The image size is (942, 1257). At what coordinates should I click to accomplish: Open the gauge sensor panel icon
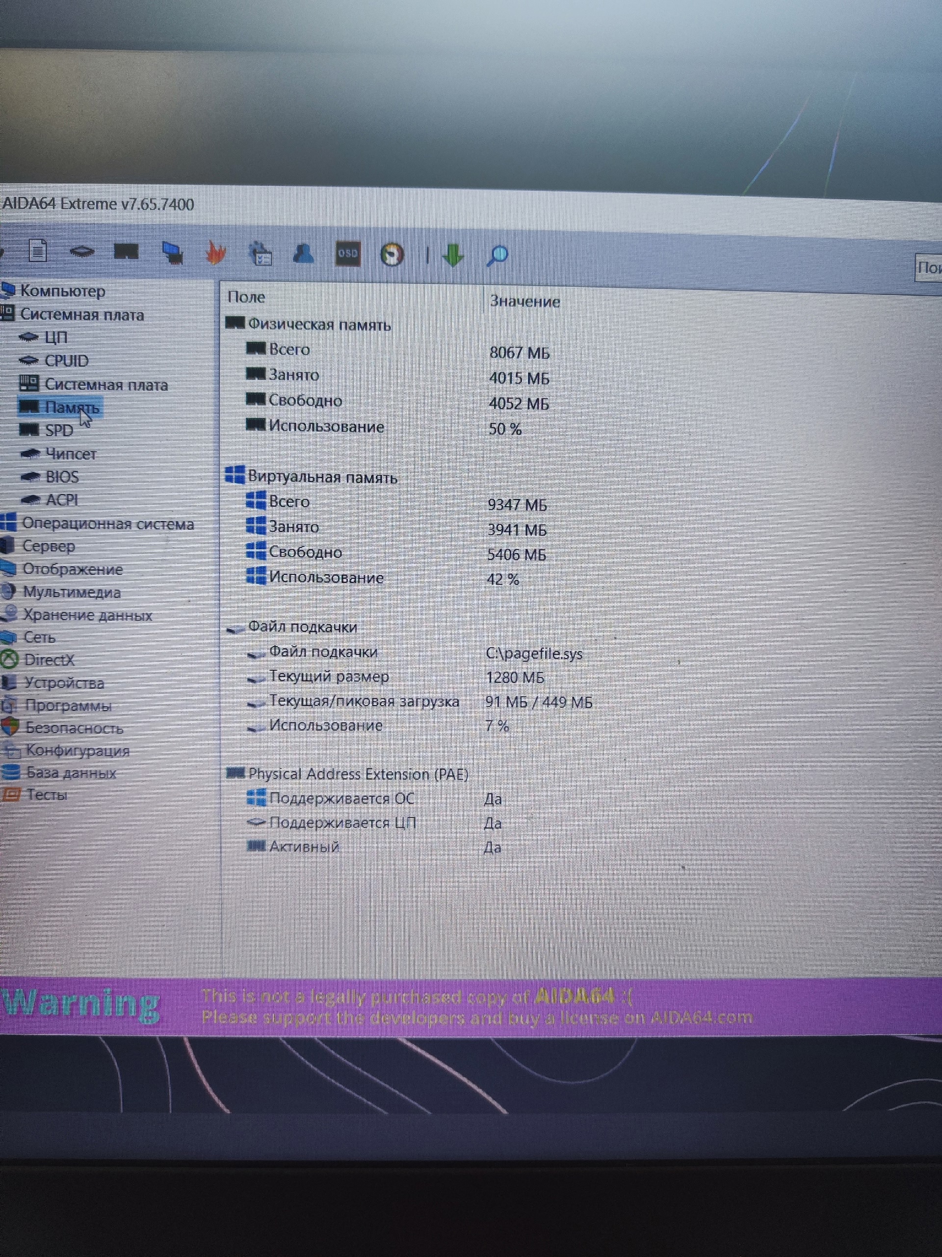pyautogui.click(x=392, y=254)
